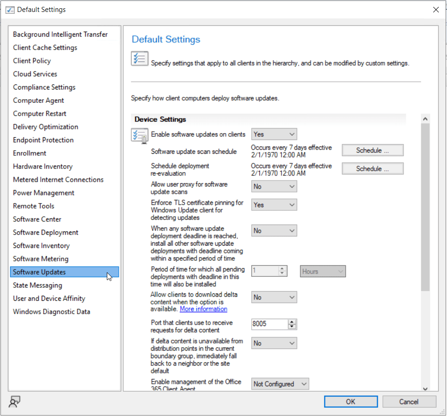Click the Default Settings checklist header icon

(139, 59)
